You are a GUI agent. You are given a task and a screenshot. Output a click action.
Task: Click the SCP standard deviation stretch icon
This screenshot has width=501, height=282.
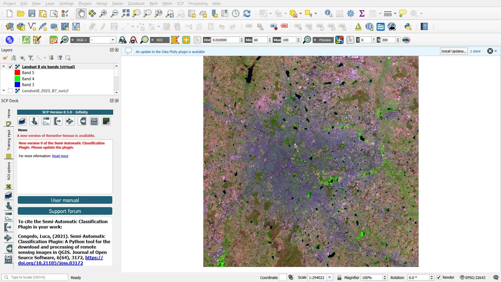tap(133, 40)
